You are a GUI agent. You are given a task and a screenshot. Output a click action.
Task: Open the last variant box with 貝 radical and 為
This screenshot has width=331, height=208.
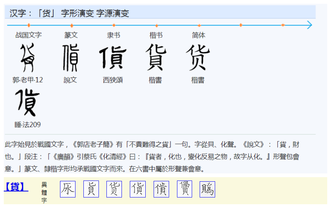[x=207, y=189]
